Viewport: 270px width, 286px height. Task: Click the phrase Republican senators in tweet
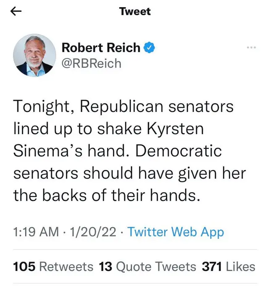click(156, 106)
